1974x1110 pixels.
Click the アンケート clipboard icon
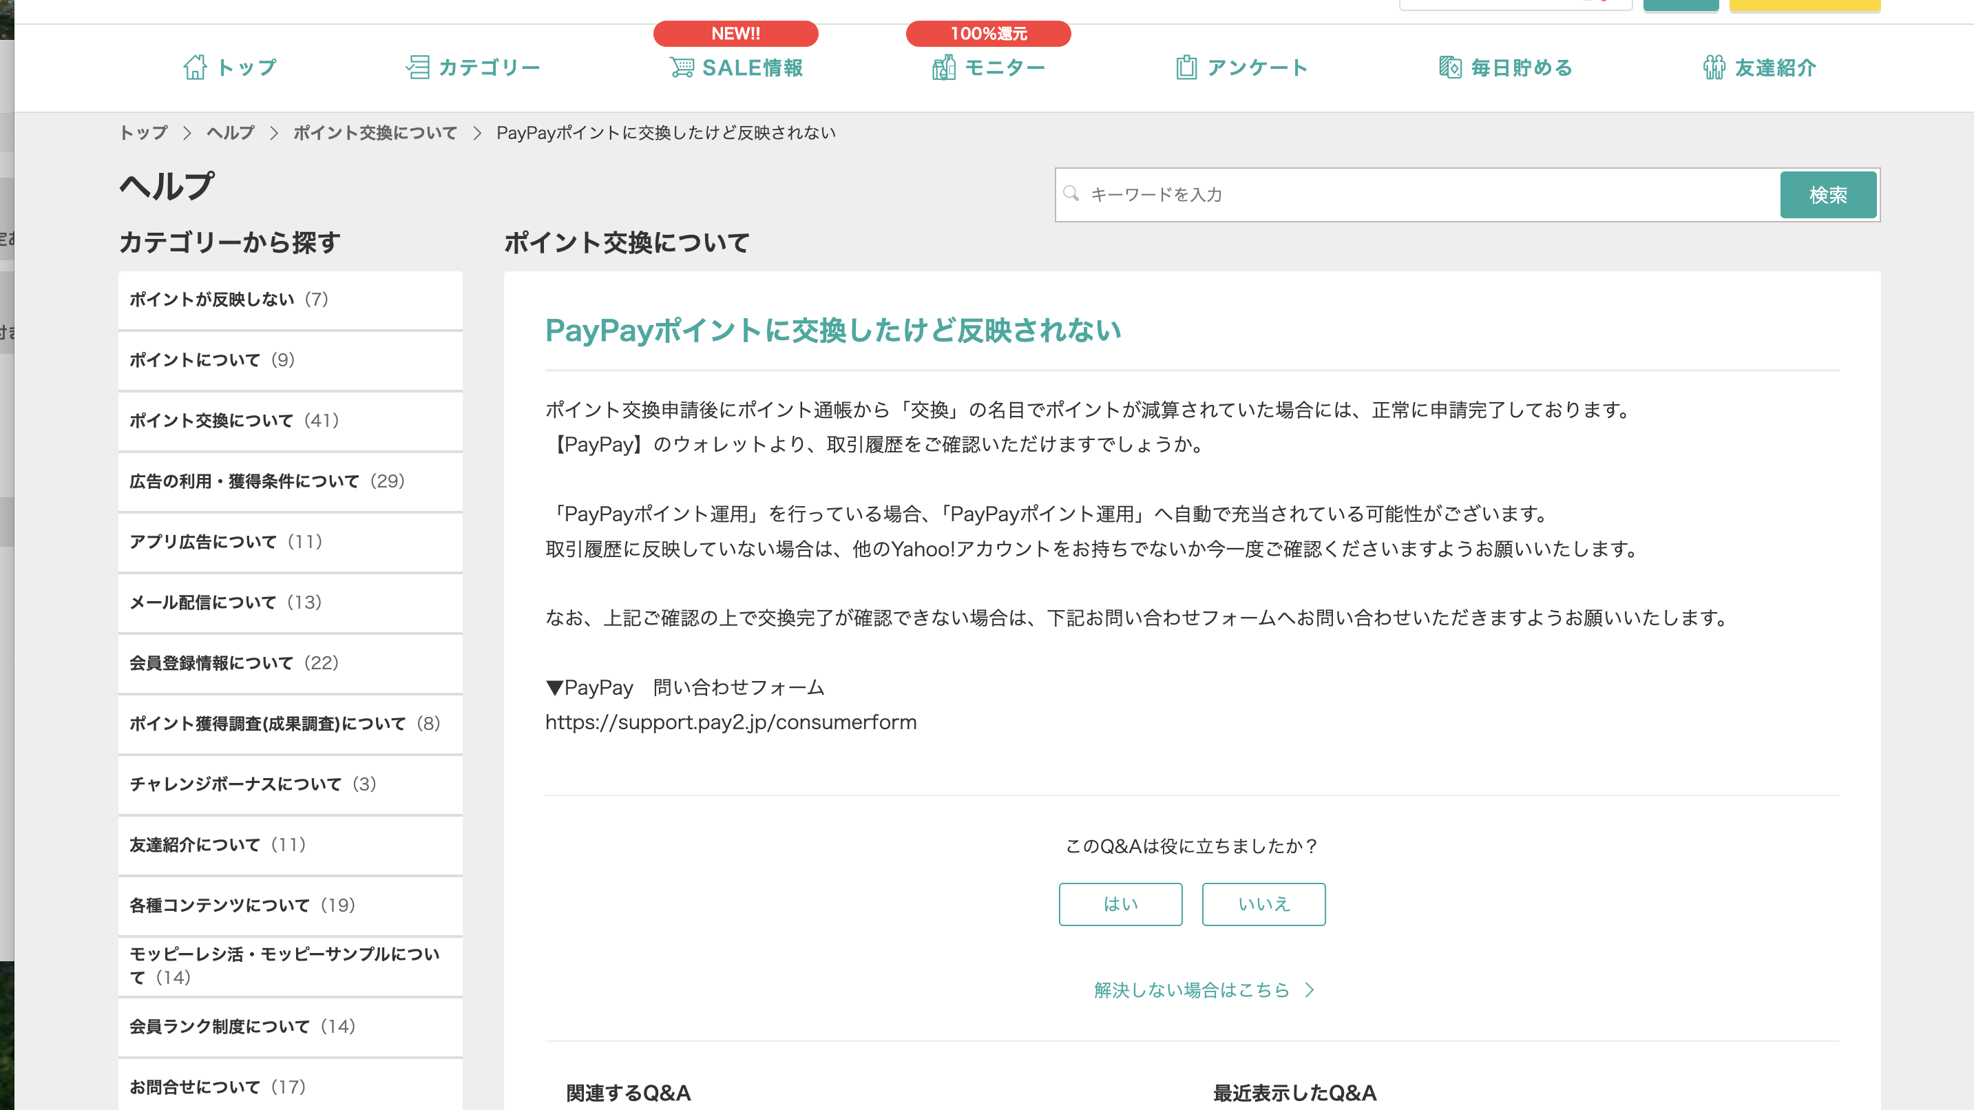click(x=1186, y=67)
